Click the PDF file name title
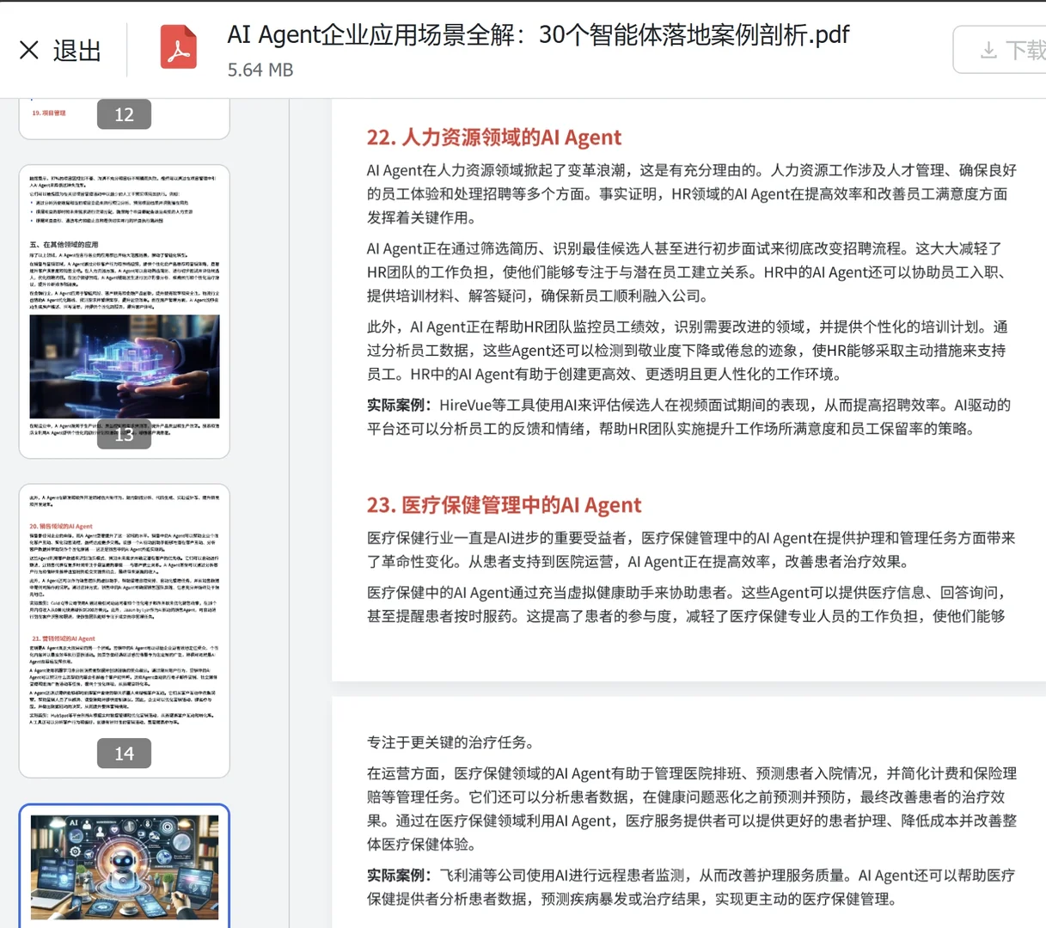 click(538, 34)
